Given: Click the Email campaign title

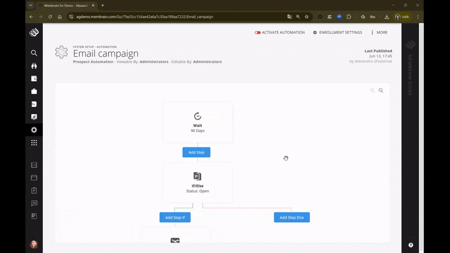Looking at the screenshot, I should click(x=106, y=53).
